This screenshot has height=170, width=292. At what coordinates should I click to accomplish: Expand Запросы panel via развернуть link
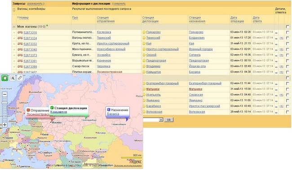[35, 4]
